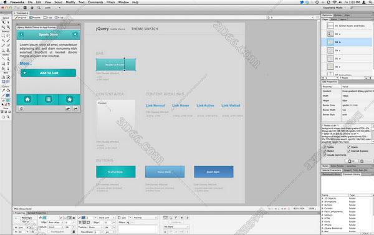Click the Link Visited sample link

point(231,105)
